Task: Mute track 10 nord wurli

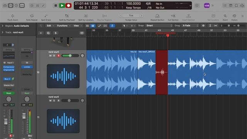Action: [50, 56]
